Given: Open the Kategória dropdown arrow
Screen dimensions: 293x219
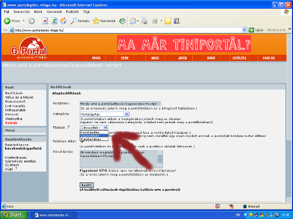Looking at the screenshot, I should click(x=126, y=114).
